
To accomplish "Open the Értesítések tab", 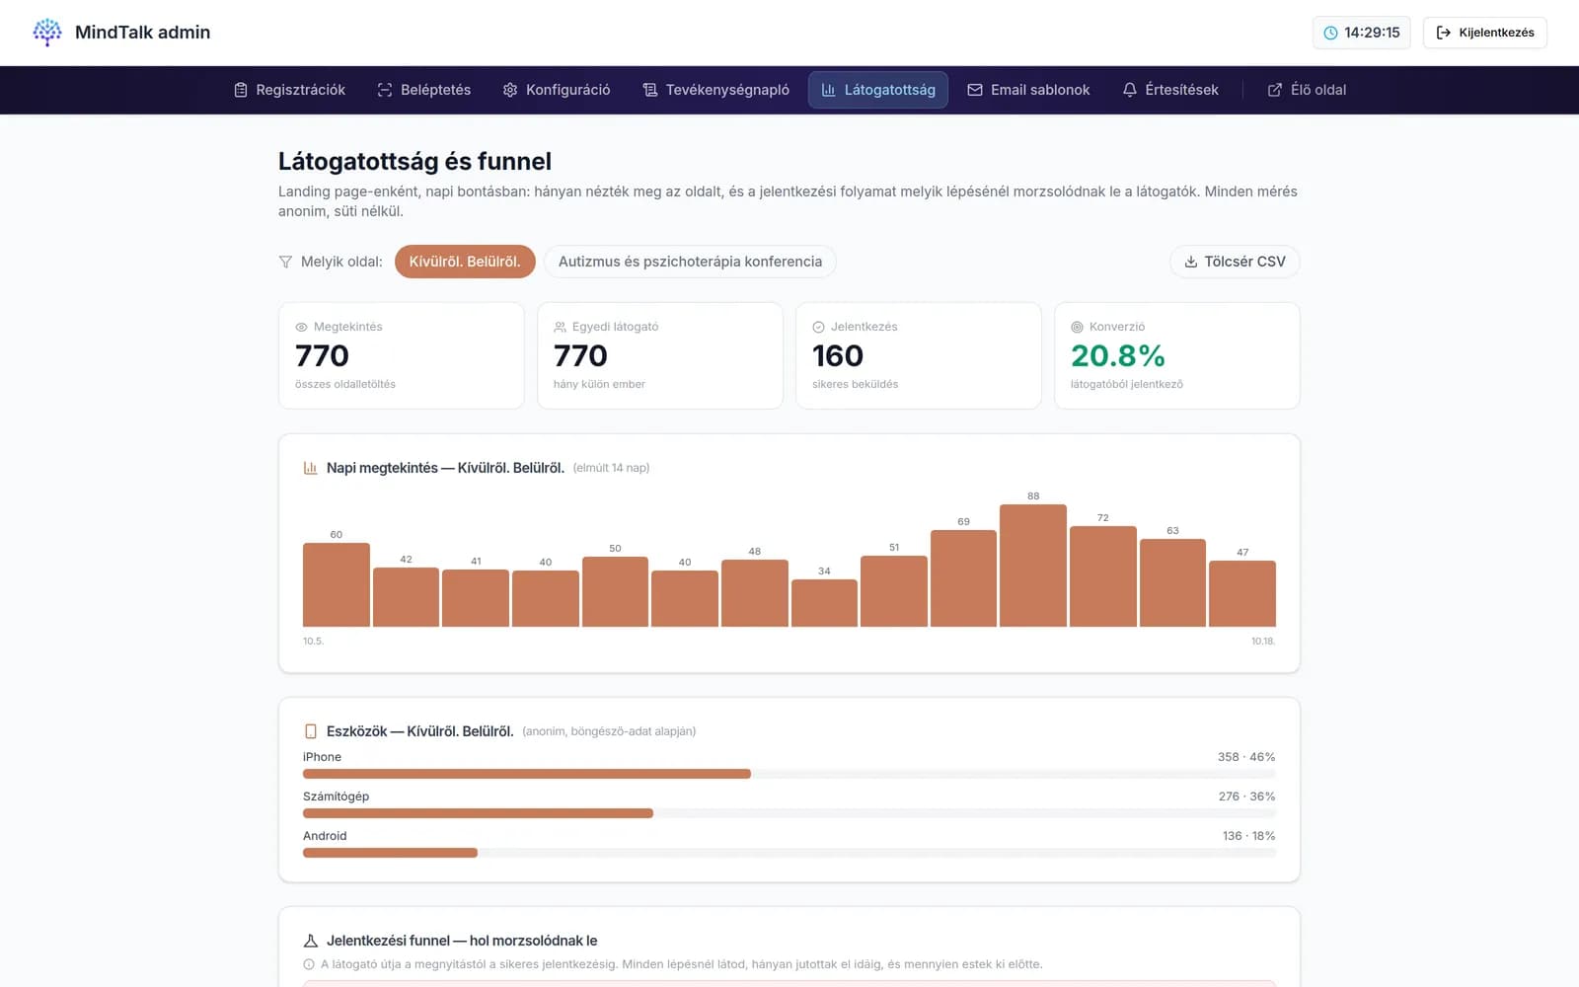I will (x=1170, y=90).
